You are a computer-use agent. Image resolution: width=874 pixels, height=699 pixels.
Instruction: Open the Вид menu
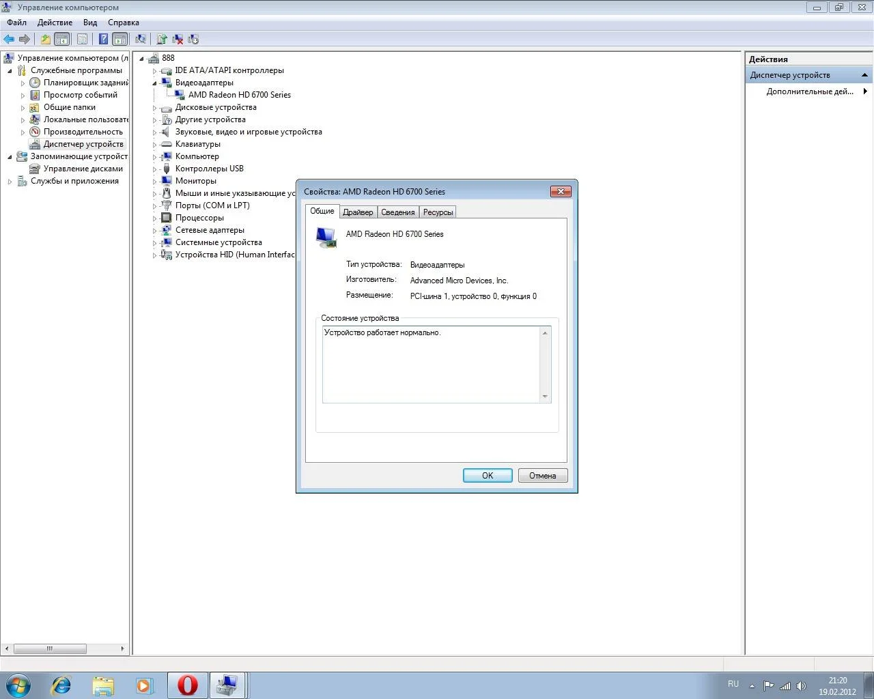pyautogui.click(x=90, y=23)
